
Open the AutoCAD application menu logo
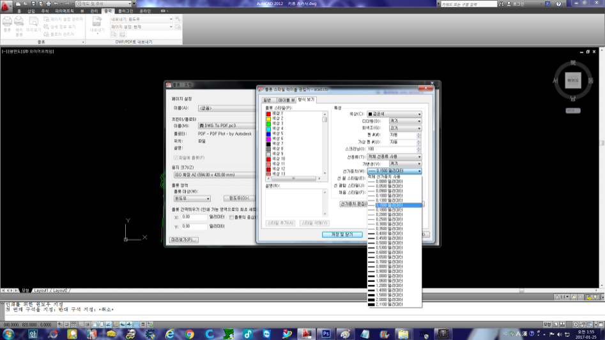pos(5,5)
